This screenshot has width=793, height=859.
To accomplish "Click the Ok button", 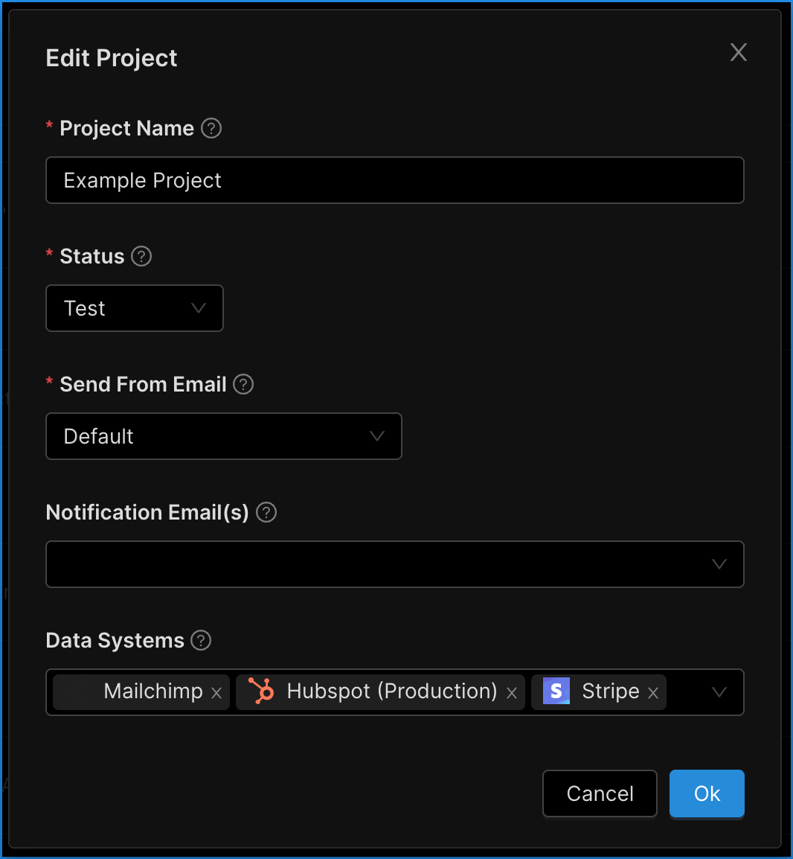I will 707,793.
